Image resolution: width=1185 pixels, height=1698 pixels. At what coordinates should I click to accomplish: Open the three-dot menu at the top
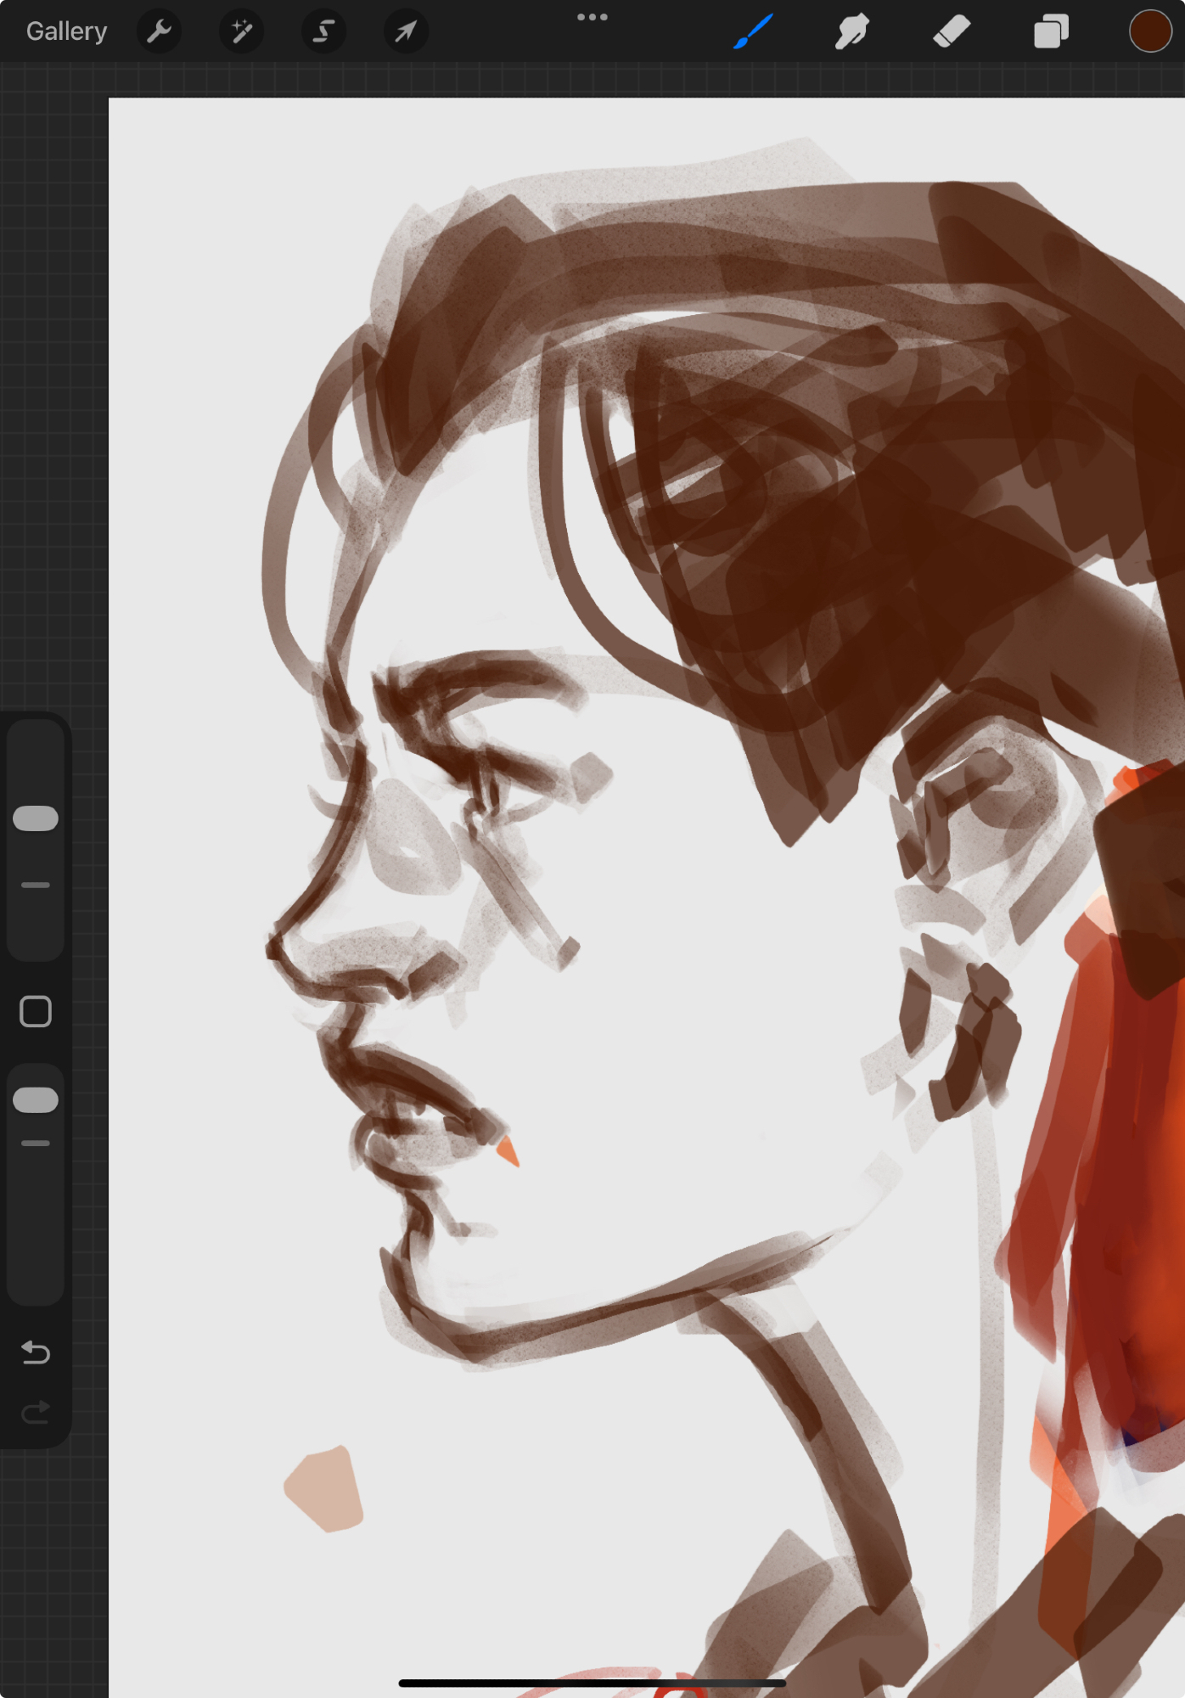592,17
